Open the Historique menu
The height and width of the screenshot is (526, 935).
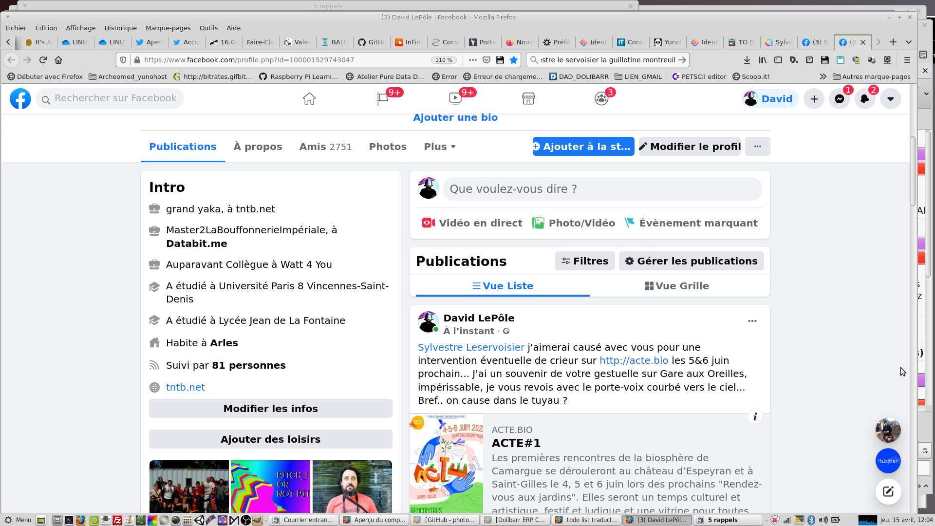120,28
